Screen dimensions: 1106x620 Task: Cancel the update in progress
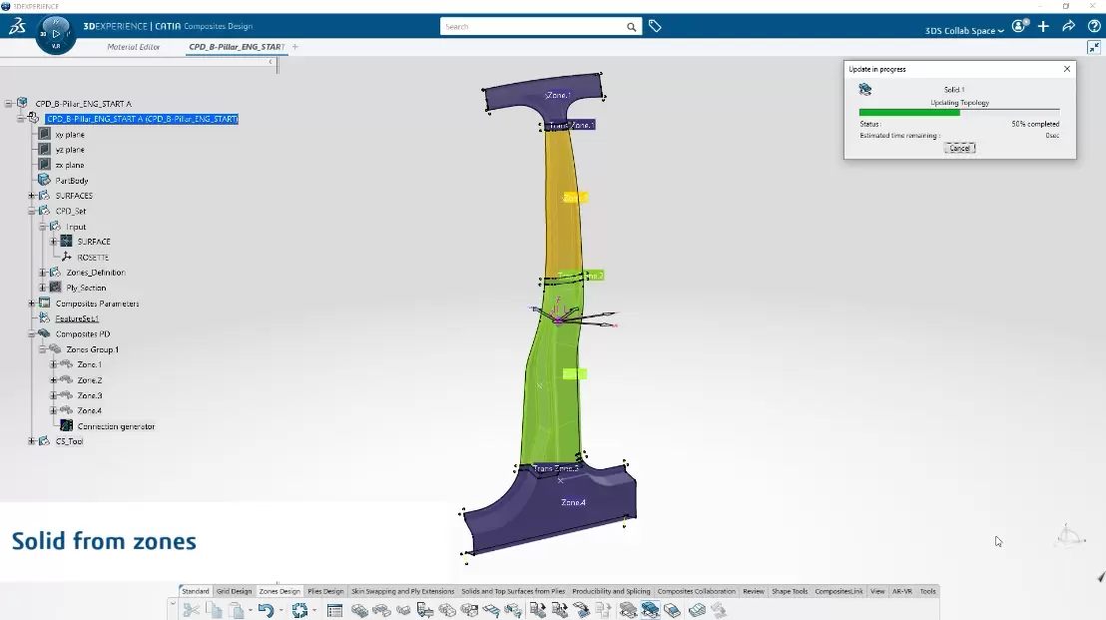coord(959,148)
